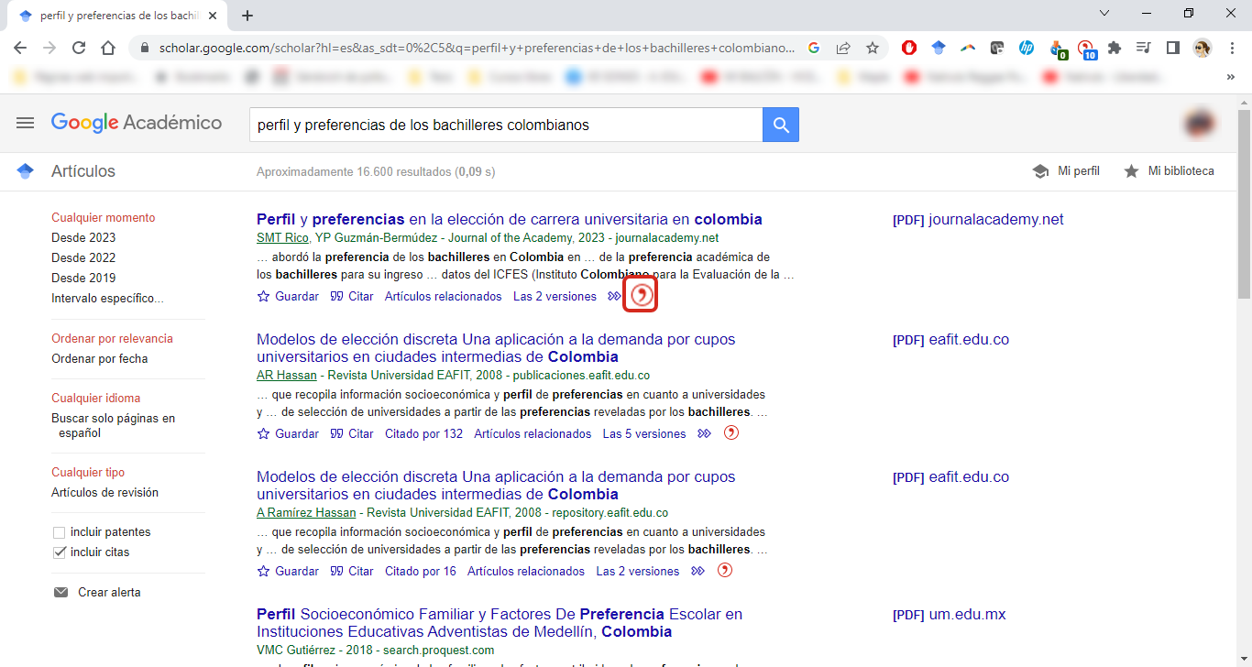Reload the page with browser refresh button

click(79, 48)
